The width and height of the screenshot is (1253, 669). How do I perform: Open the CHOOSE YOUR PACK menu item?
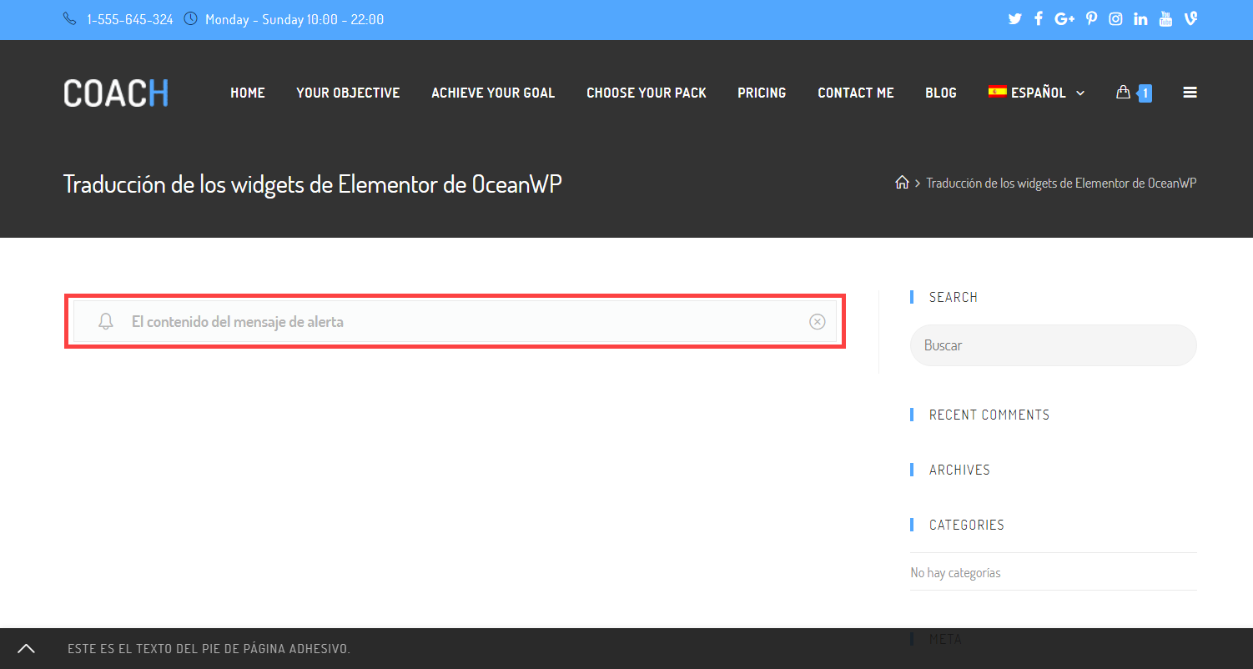647,93
